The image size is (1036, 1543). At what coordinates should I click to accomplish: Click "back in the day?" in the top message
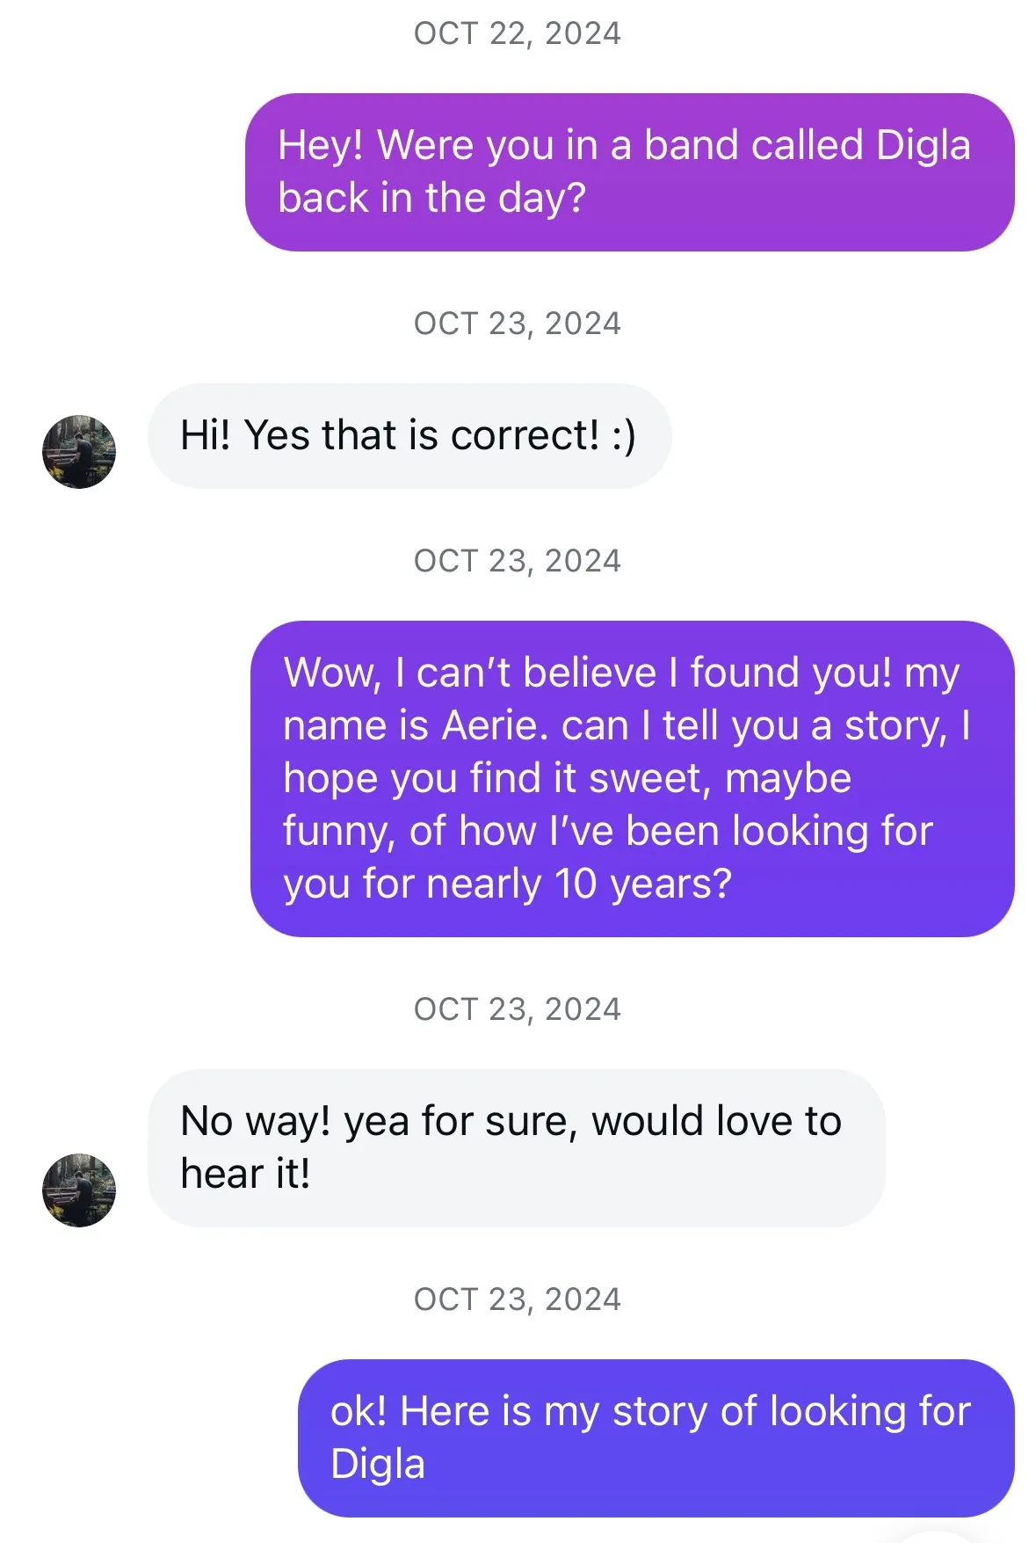[x=431, y=199]
